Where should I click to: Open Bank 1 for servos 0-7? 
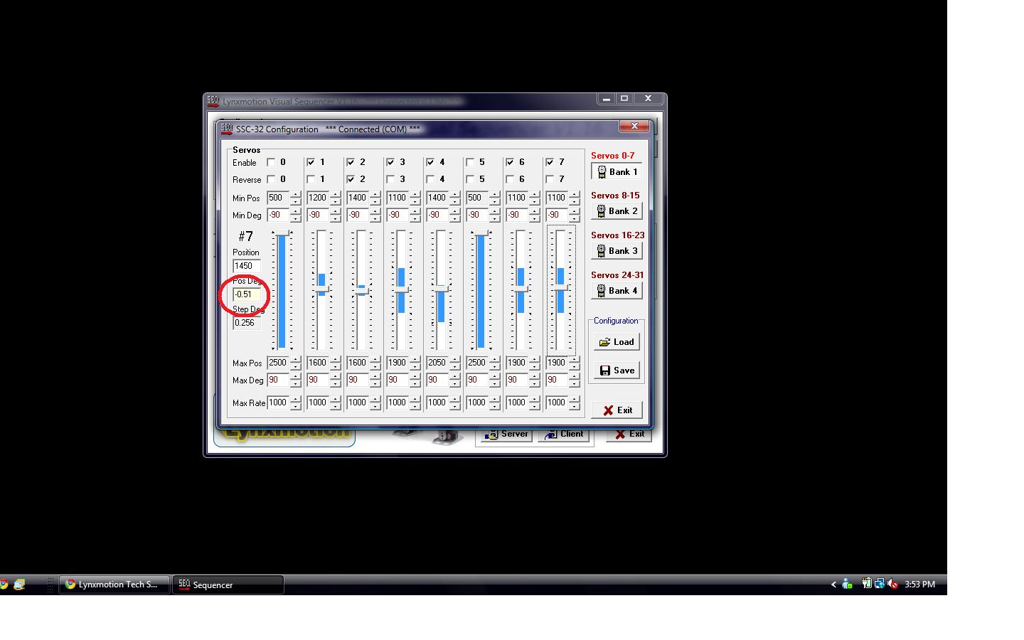pyautogui.click(x=617, y=172)
